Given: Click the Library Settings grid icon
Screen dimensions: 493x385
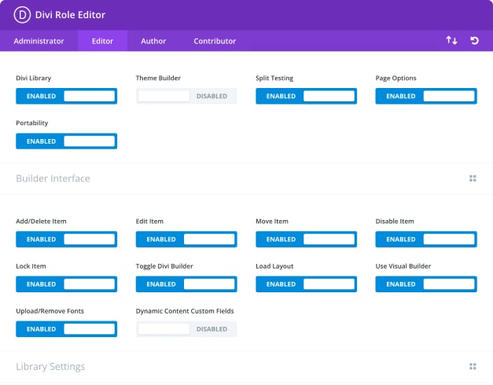Looking at the screenshot, I should [473, 366].
